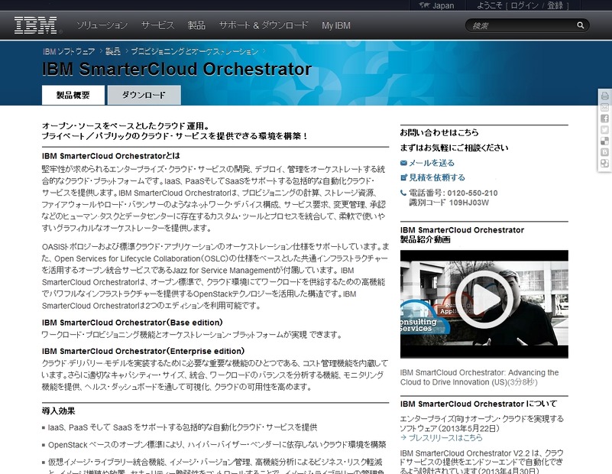The image size is (612, 474).
Task: Open the 製品 menu in the header
Action: 196,25
